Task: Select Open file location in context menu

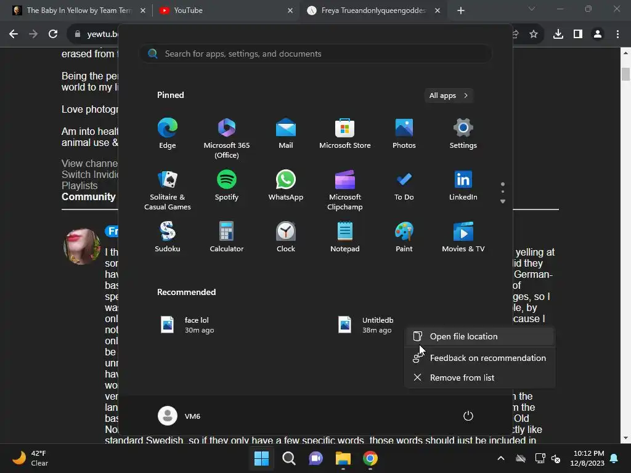Action: [x=479, y=336]
